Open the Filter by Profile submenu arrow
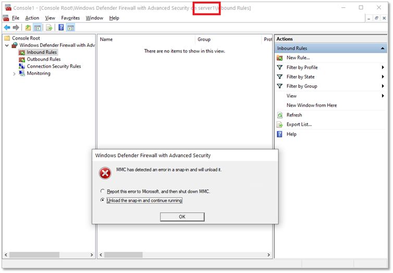The image size is (393, 273). (x=383, y=67)
